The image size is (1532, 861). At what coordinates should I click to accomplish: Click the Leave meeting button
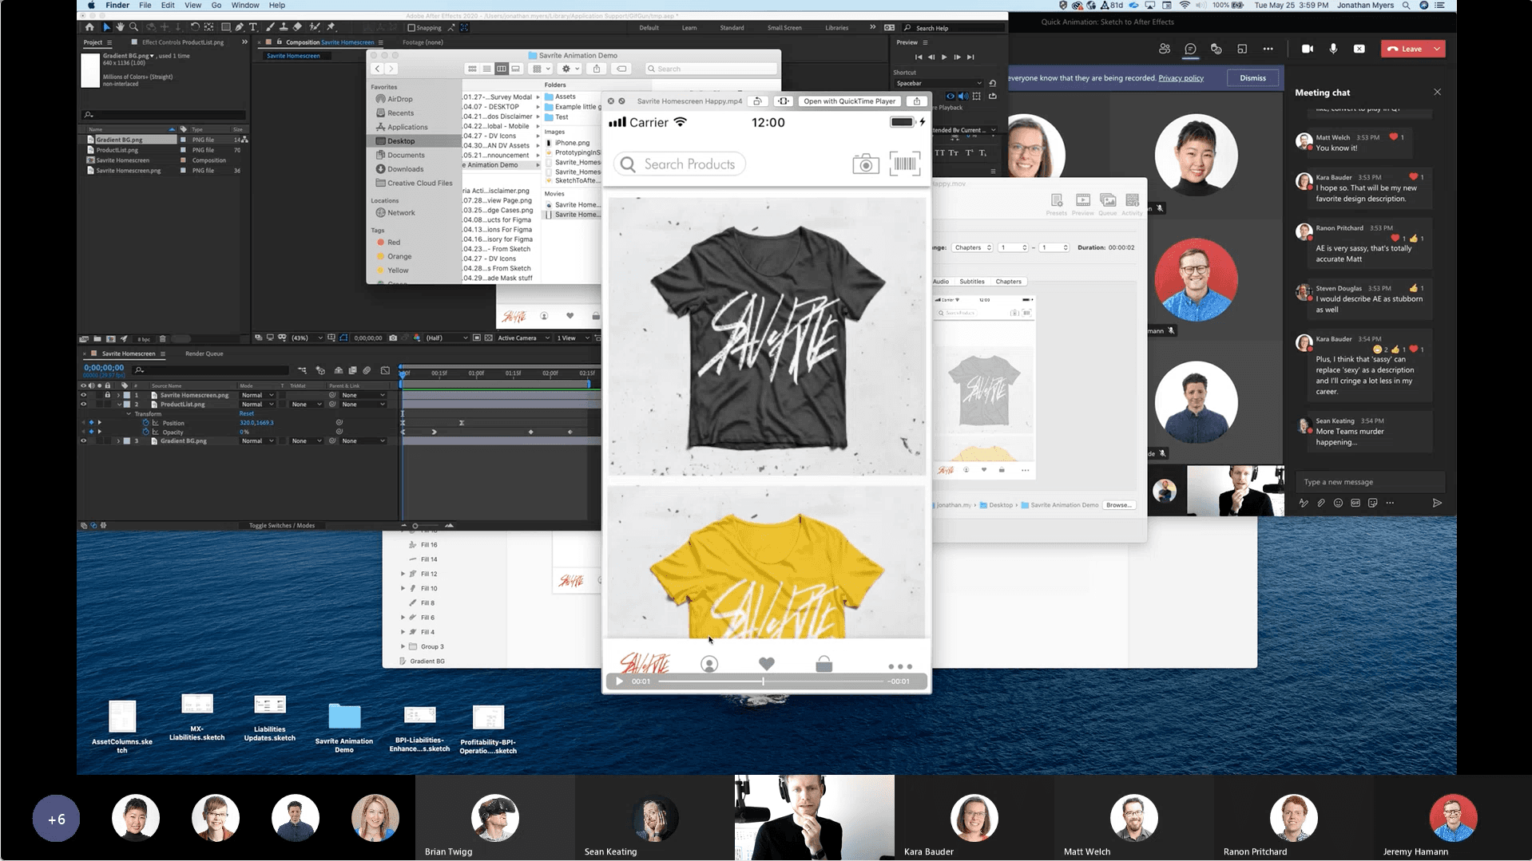[1405, 49]
